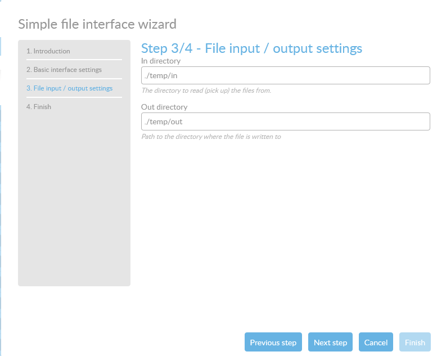The height and width of the screenshot is (356, 446).
Task: Click the Simple file interface wizard title
Action: click(97, 24)
